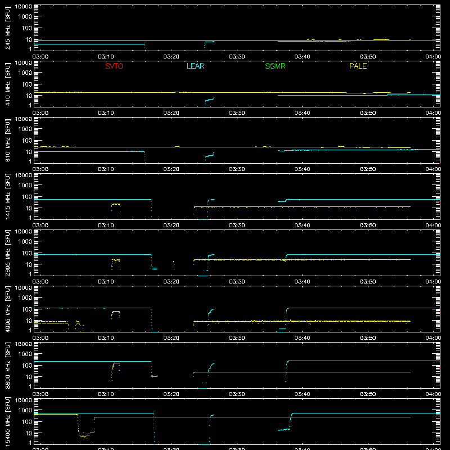Image resolution: width=450 pixels, height=450 pixels.
Task: Click 03:20 tick under the 610 MHz plot
Action: pyautogui.click(x=172, y=169)
